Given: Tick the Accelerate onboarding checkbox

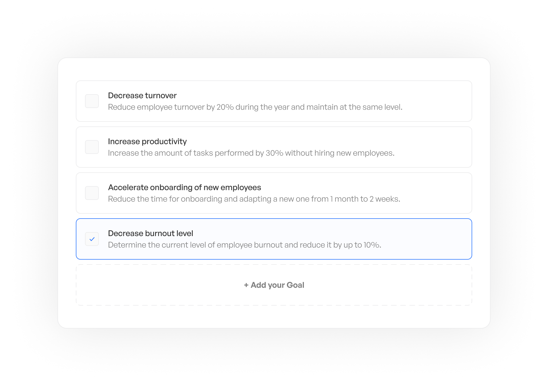Looking at the screenshot, I should (x=92, y=193).
